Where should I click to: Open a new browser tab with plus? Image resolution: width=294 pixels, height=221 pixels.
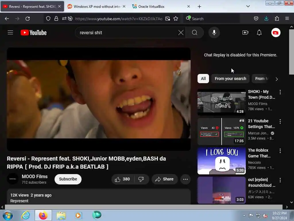pos(199,7)
